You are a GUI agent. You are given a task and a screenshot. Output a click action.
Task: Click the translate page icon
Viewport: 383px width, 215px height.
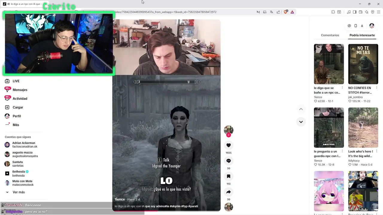point(271,12)
